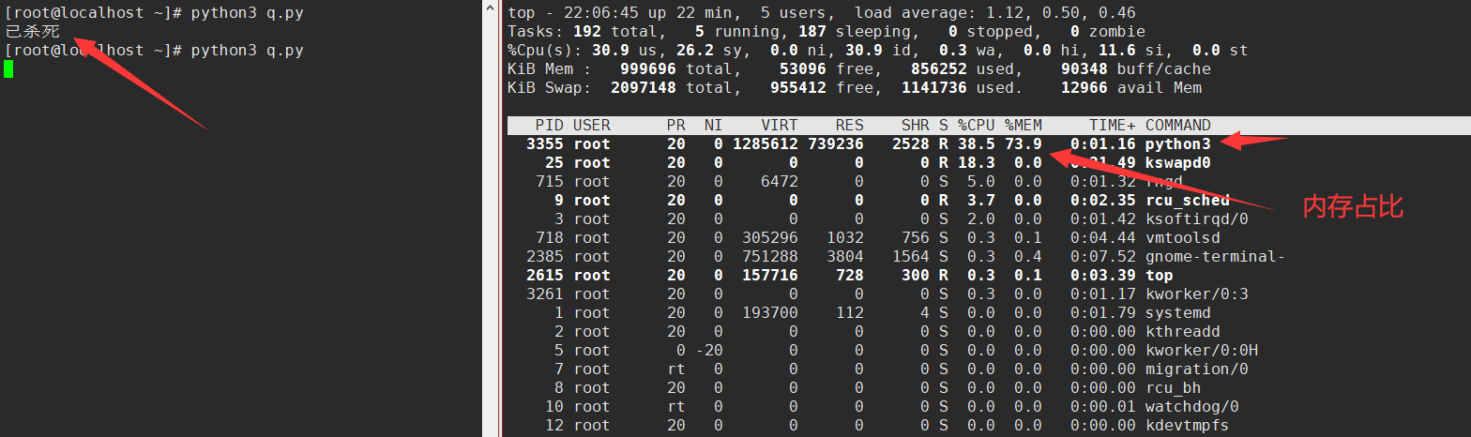The image size is (1471, 437).
Task: Click the %MEM column header
Action: (1023, 125)
